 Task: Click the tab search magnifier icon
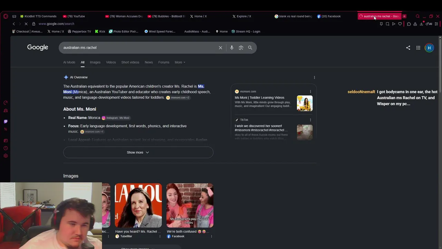417,16
